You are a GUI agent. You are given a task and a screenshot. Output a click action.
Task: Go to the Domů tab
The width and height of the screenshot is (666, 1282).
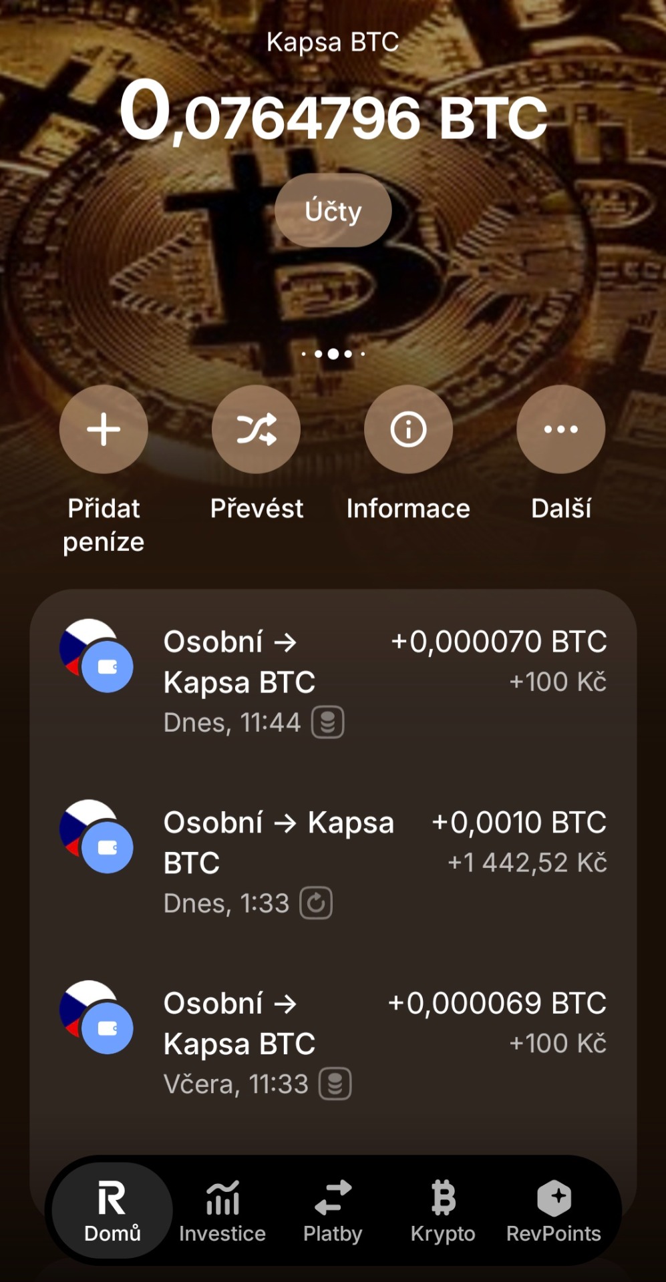112,1211
